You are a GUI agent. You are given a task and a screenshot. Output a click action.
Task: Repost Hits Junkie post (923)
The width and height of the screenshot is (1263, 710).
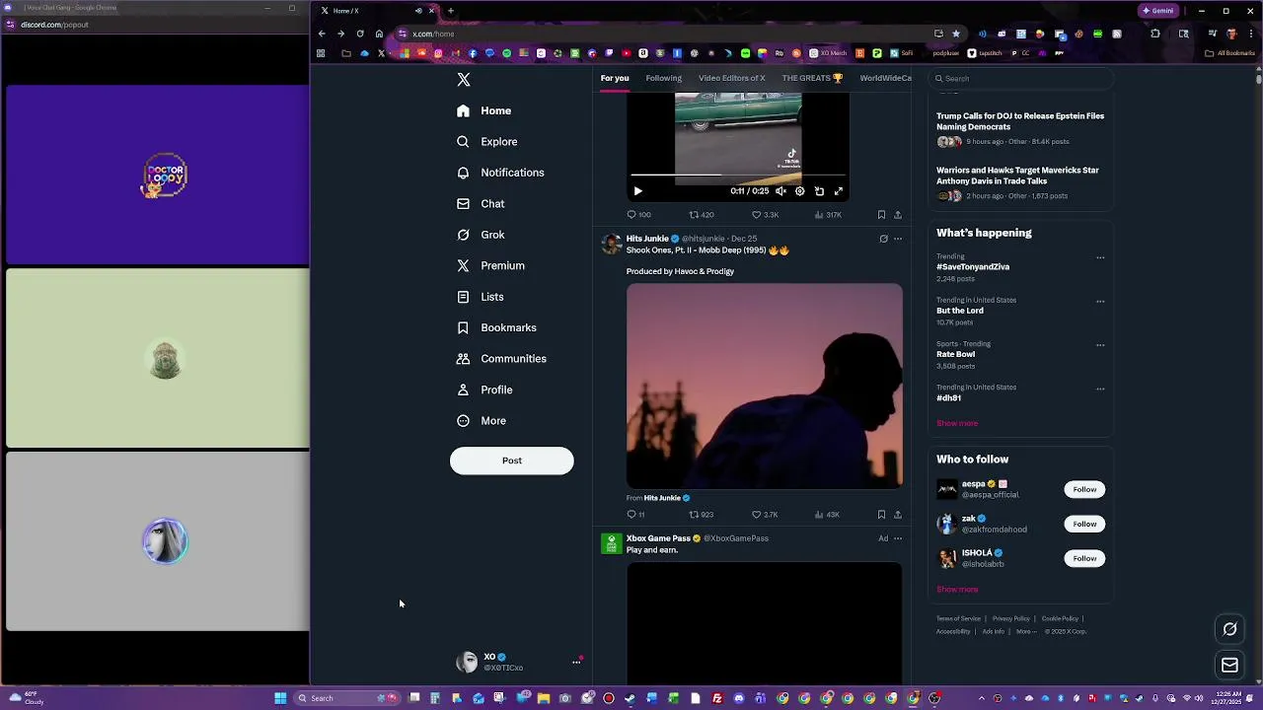click(701, 515)
